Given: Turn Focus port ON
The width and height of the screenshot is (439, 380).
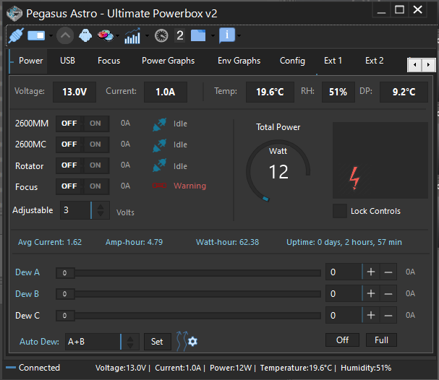Looking at the screenshot, I should coord(95,186).
